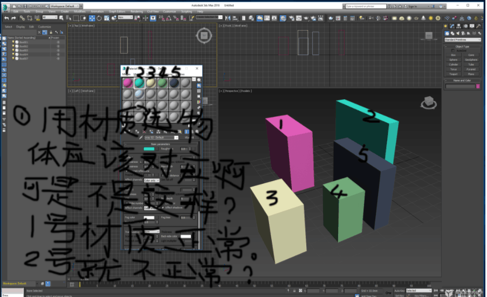Toggle frozen state of Box002
Viewport: 487px width, 297px height.
[x=58, y=46]
